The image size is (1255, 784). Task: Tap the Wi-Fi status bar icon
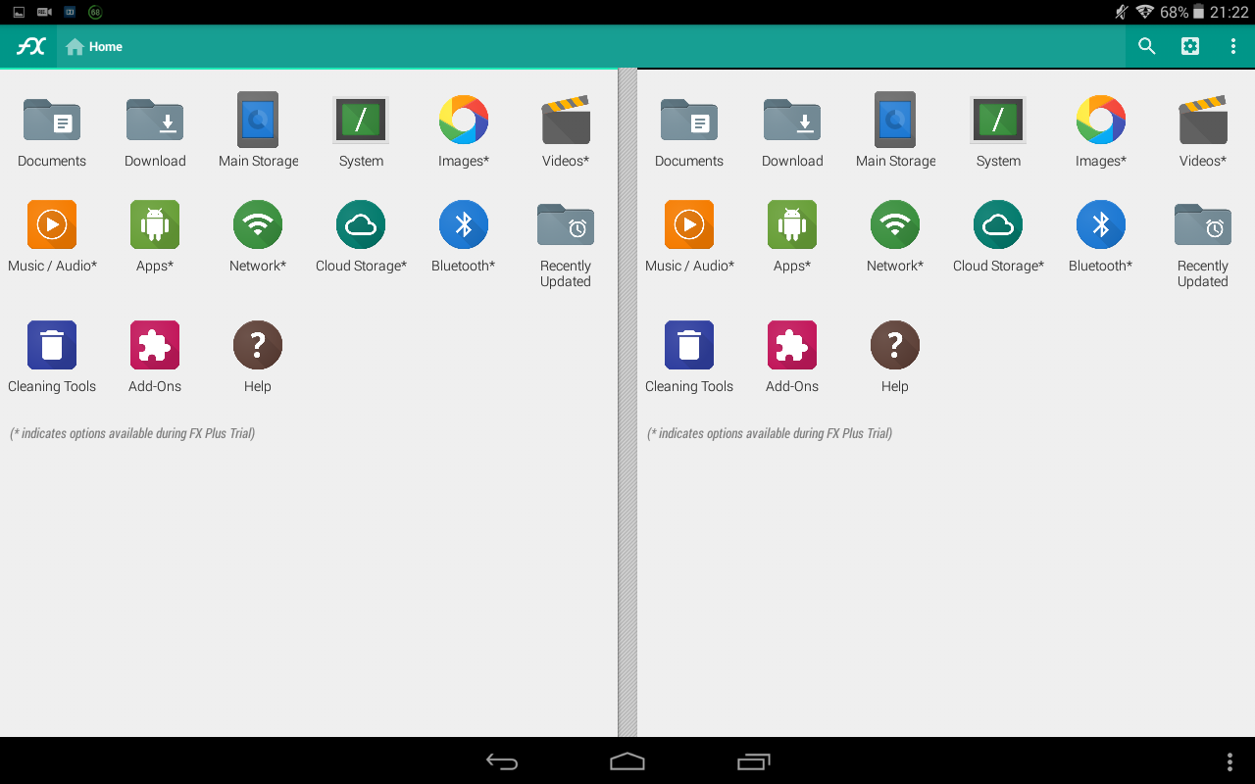(1144, 13)
